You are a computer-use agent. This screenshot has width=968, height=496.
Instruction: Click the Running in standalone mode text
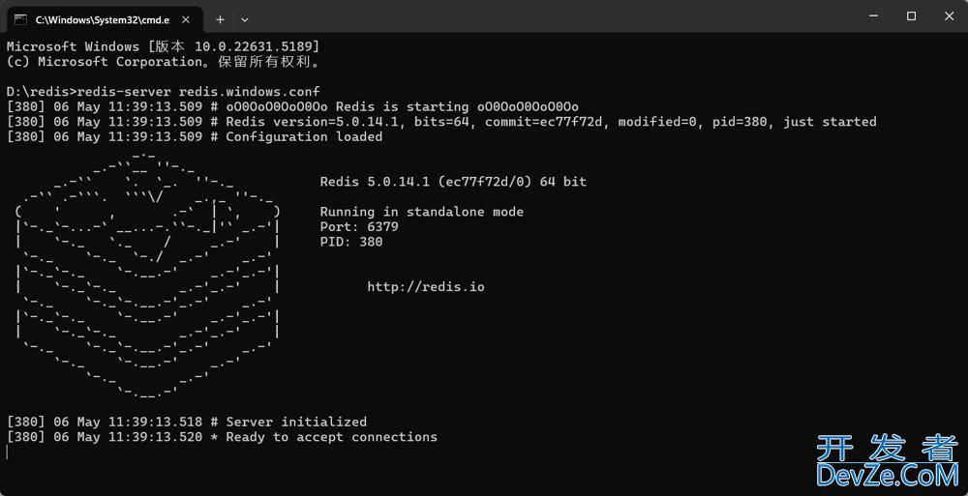pos(422,212)
